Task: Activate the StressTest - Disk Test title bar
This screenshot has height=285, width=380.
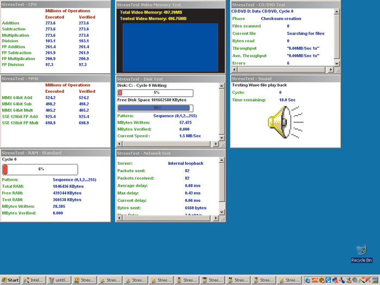Action: (x=170, y=79)
